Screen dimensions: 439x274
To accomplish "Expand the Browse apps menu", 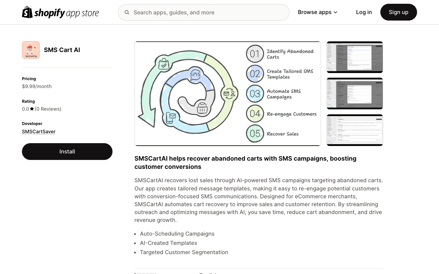I will click(315, 12).
